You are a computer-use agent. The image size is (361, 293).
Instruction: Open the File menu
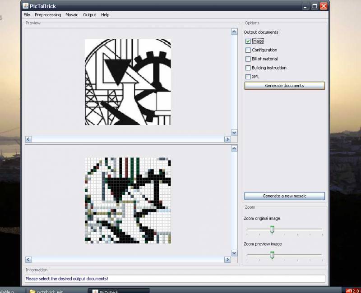[27, 15]
